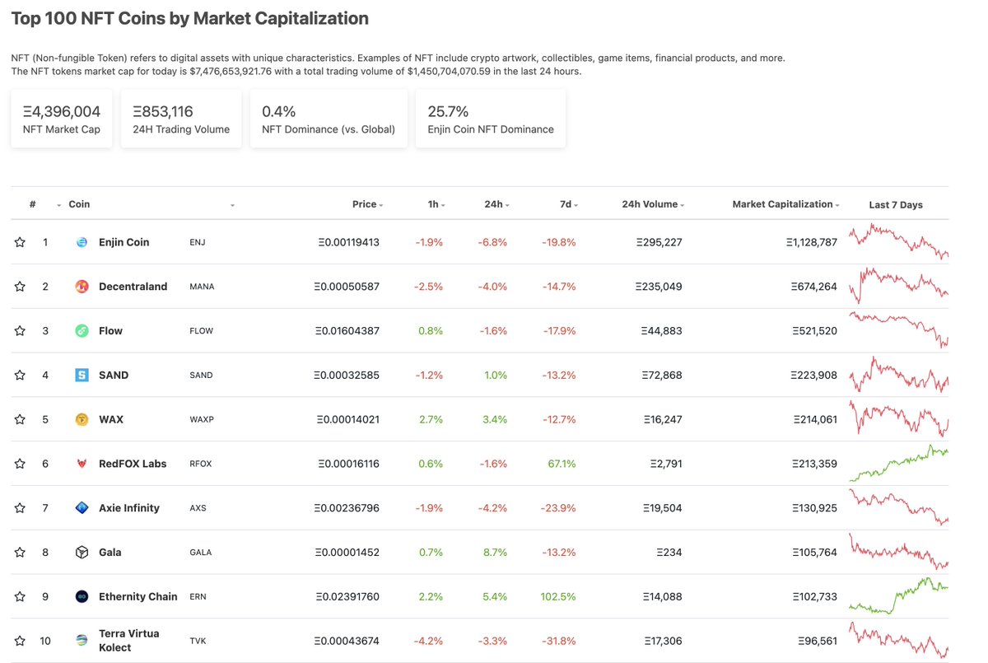Click the Ethernity Chain logo icon
The image size is (988, 663).
click(x=82, y=596)
